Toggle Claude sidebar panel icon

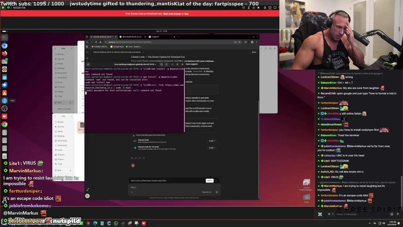coord(87,52)
